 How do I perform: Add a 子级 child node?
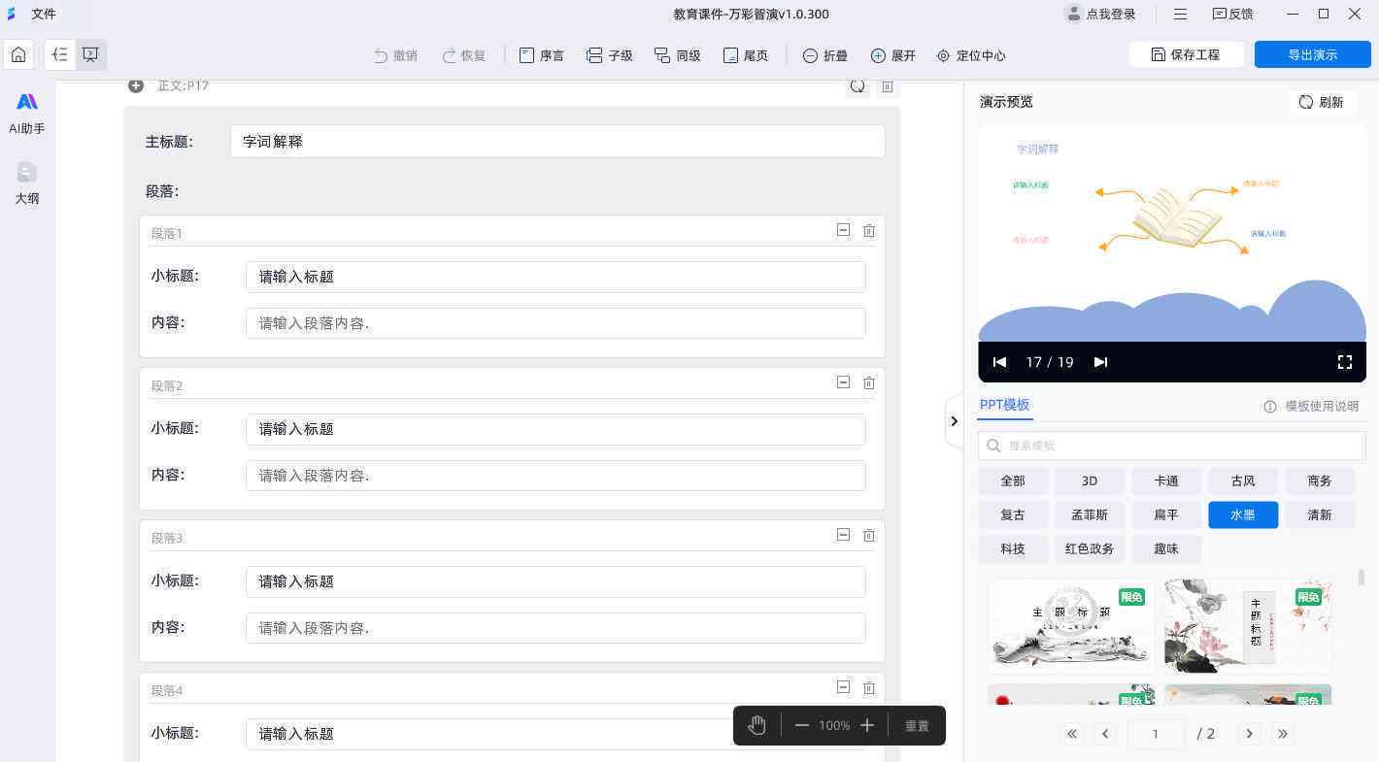610,55
